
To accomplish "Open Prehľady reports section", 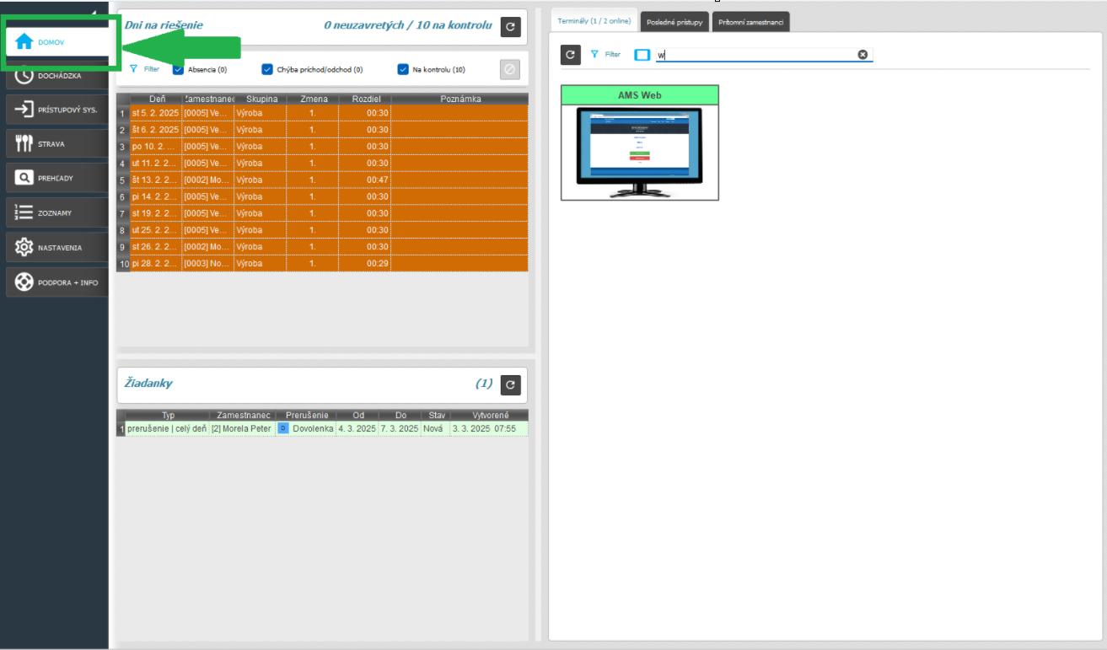I will 56,179.
